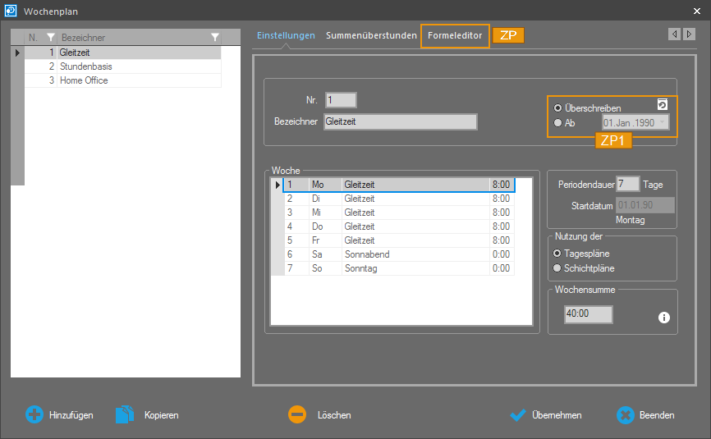Select the Ab radio button
This screenshot has height=439, width=711.
(x=559, y=123)
